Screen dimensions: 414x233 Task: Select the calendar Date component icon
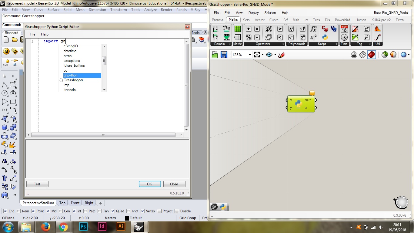point(344,29)
